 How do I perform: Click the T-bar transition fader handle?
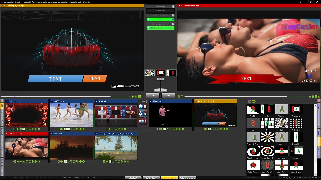click(160, 90)
